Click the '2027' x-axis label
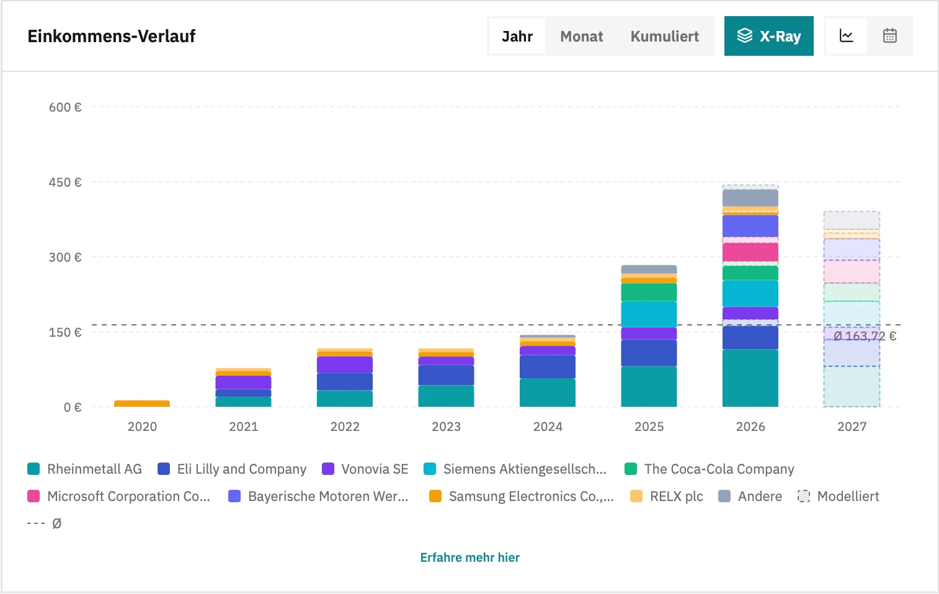Screen dimensions: 939x594 pyautogui.click(x=852, y=427)
